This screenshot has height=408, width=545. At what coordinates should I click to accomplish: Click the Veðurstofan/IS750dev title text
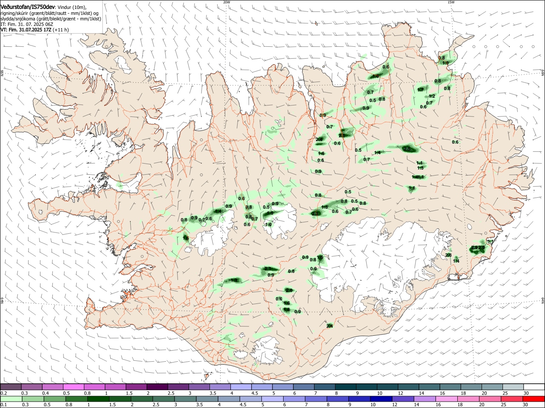(28, 7)
